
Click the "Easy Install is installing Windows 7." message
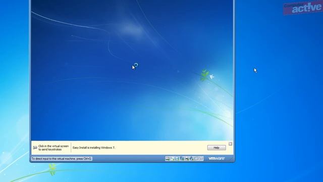(x=94, y=148)
